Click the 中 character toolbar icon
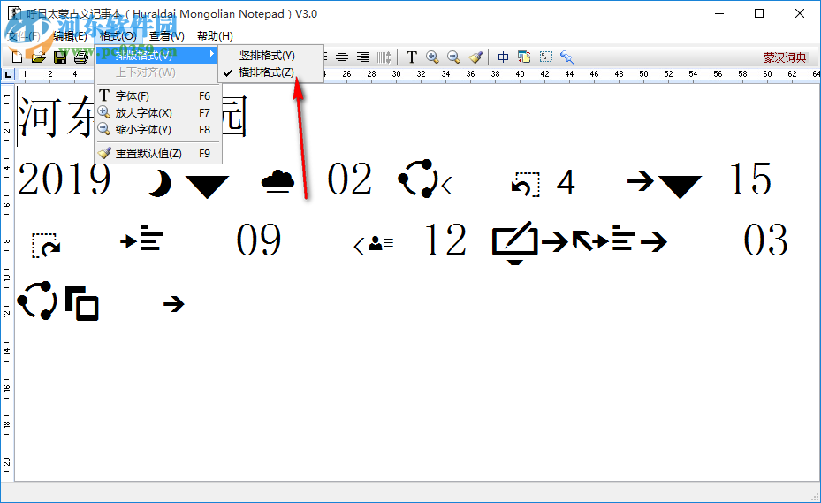This screenshot has height=503, width=821. [x=503, y=57]
